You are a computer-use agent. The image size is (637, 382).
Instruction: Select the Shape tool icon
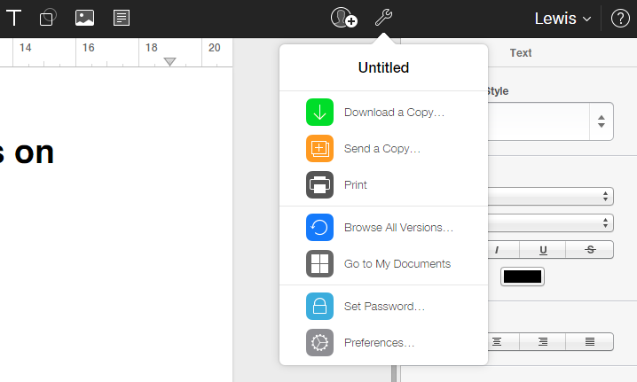click(49, 18)
